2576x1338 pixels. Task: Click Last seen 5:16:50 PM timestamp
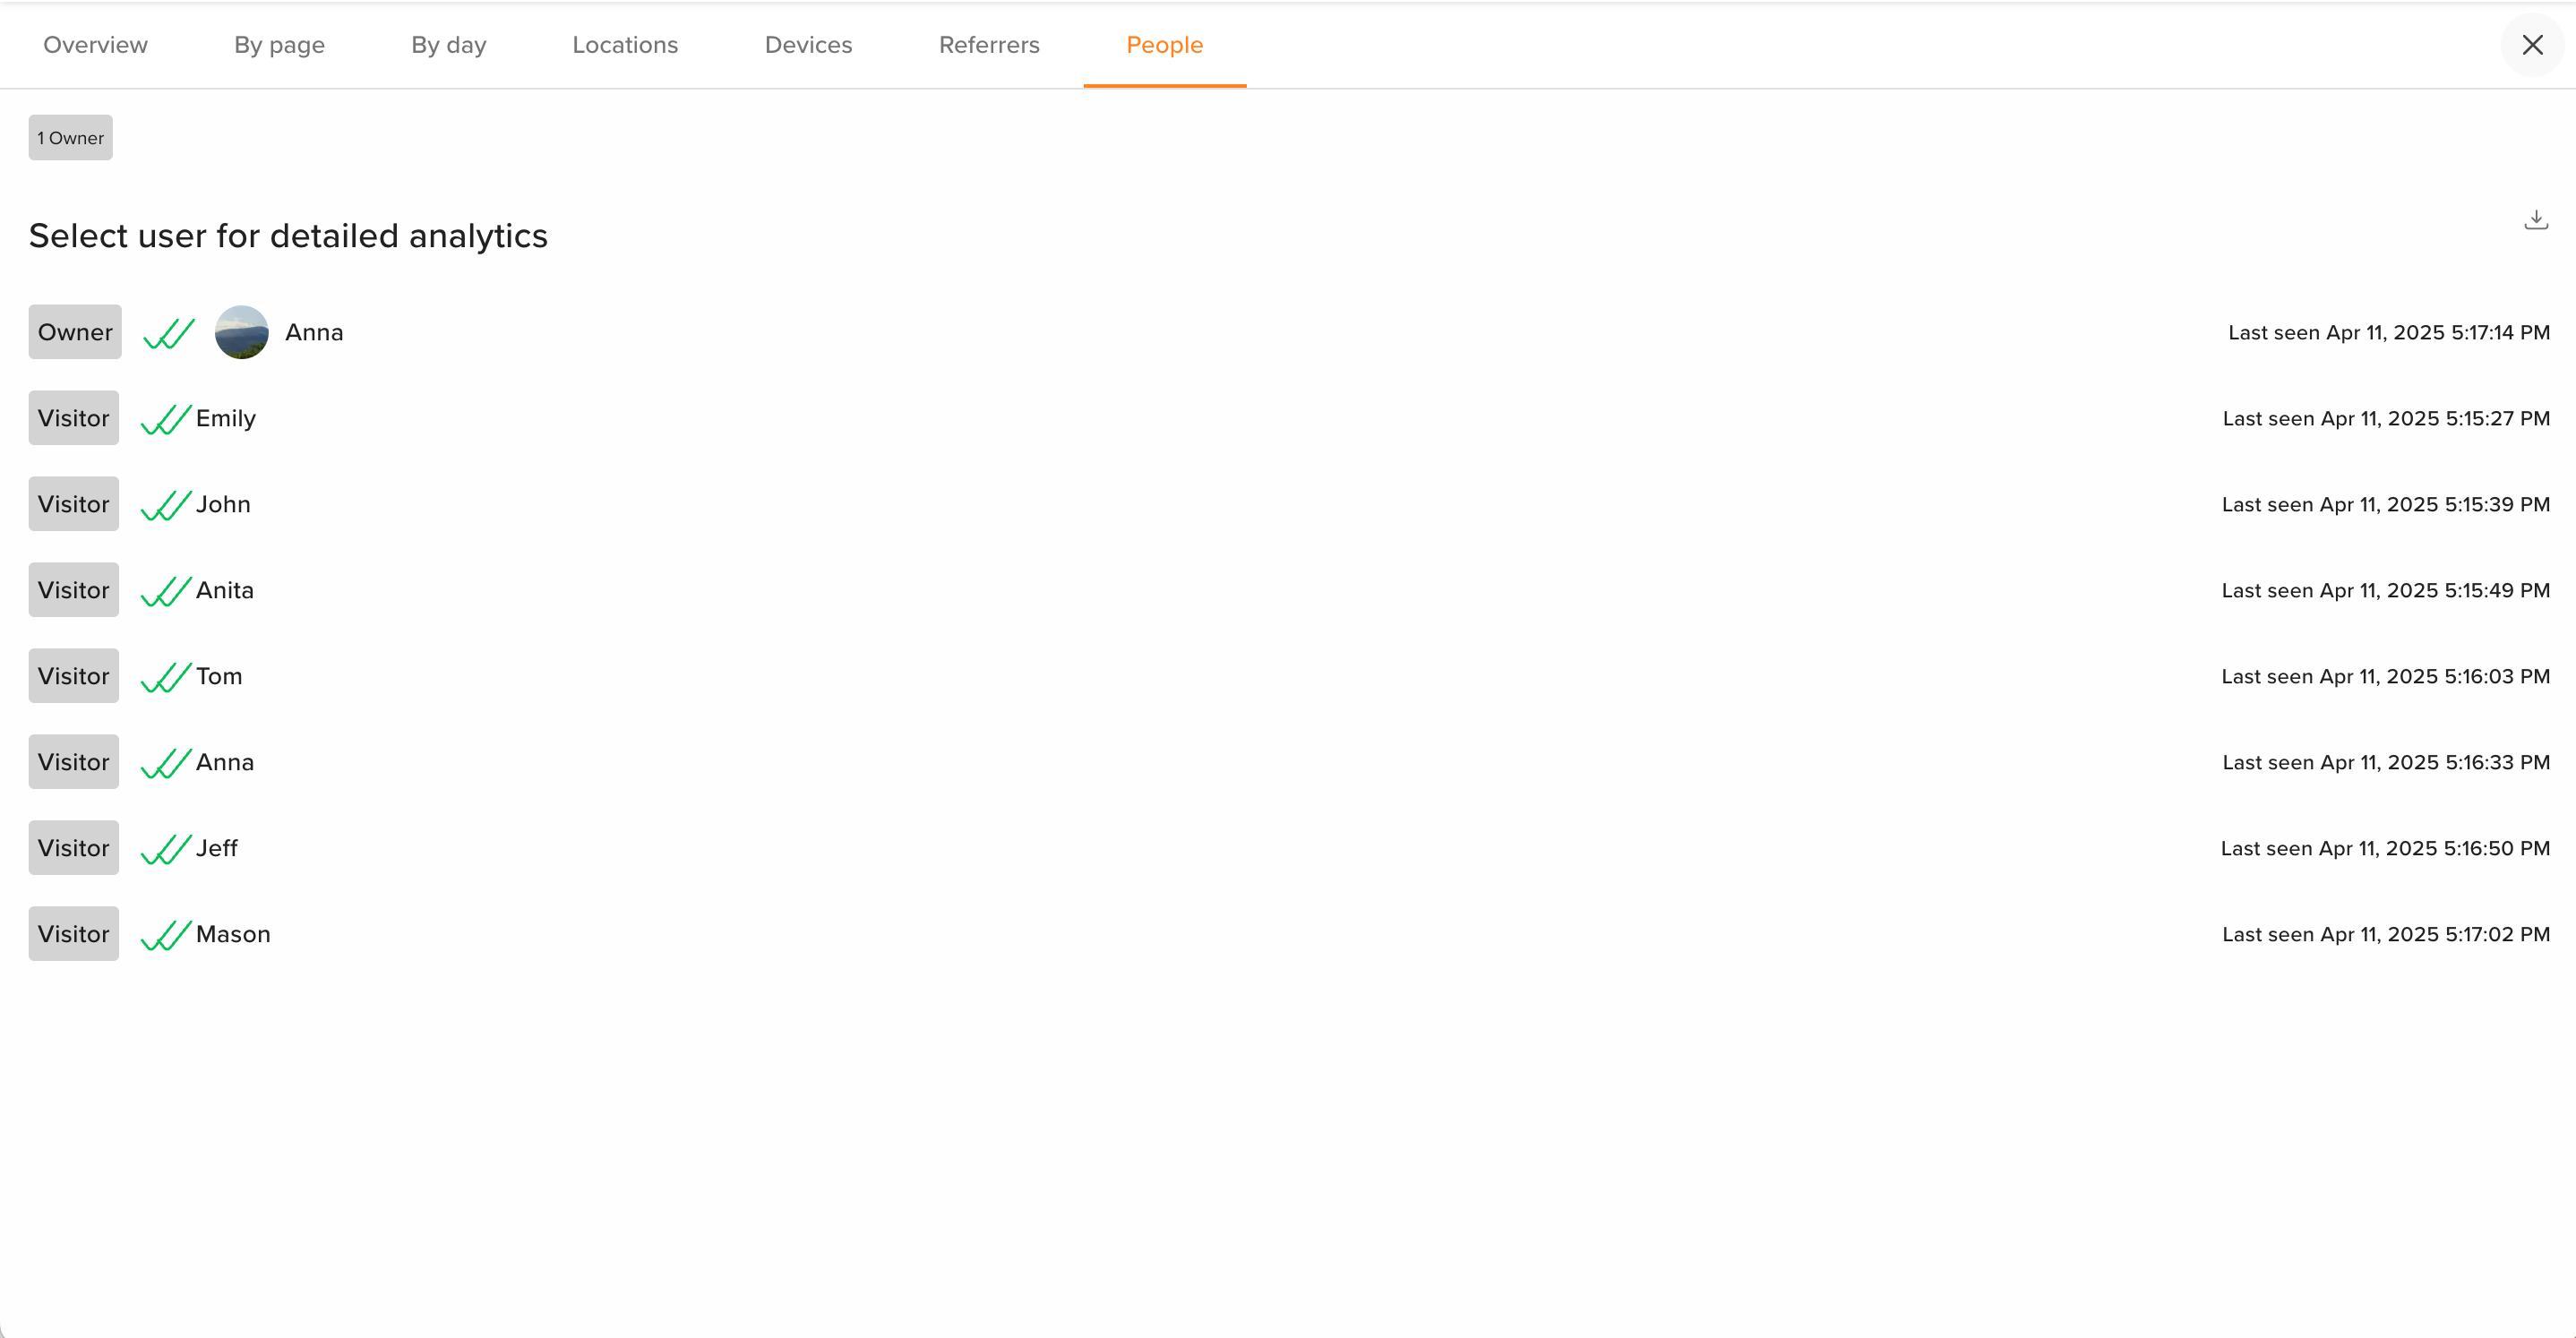click(x=2386, y=848)
